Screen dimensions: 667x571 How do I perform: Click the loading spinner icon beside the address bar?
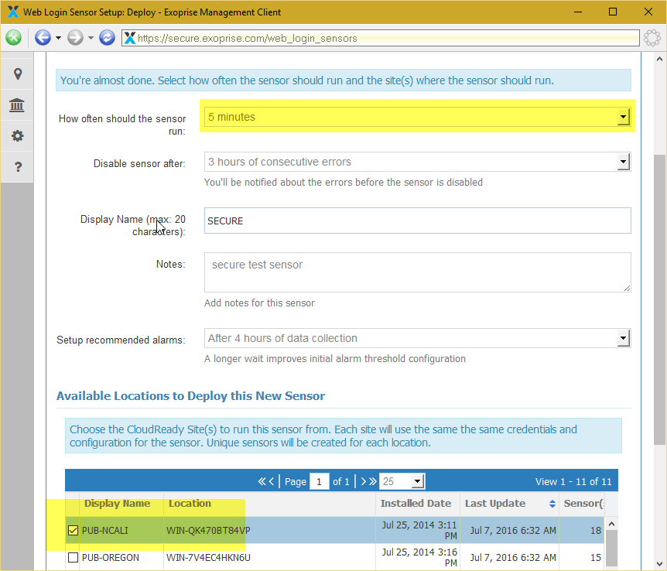click(x=652, y=38)
